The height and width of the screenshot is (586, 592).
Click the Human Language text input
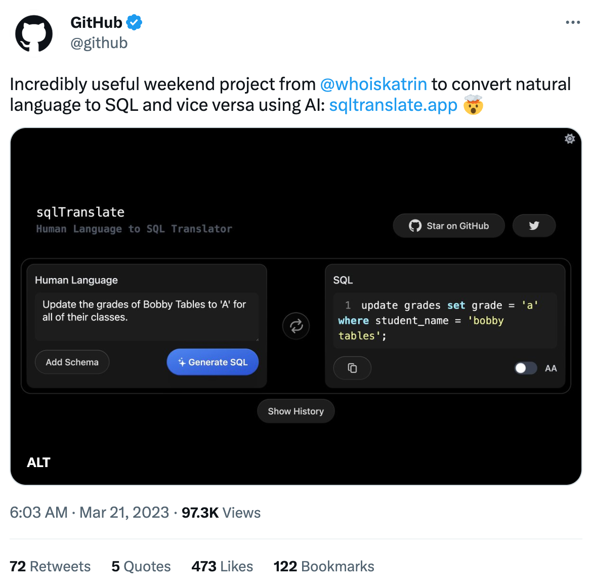147,317
